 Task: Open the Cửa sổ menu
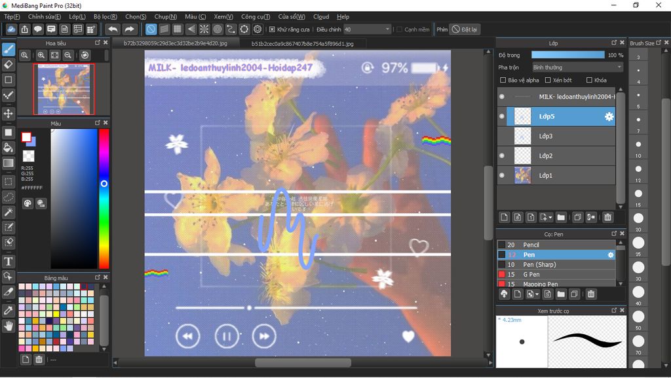292,16
